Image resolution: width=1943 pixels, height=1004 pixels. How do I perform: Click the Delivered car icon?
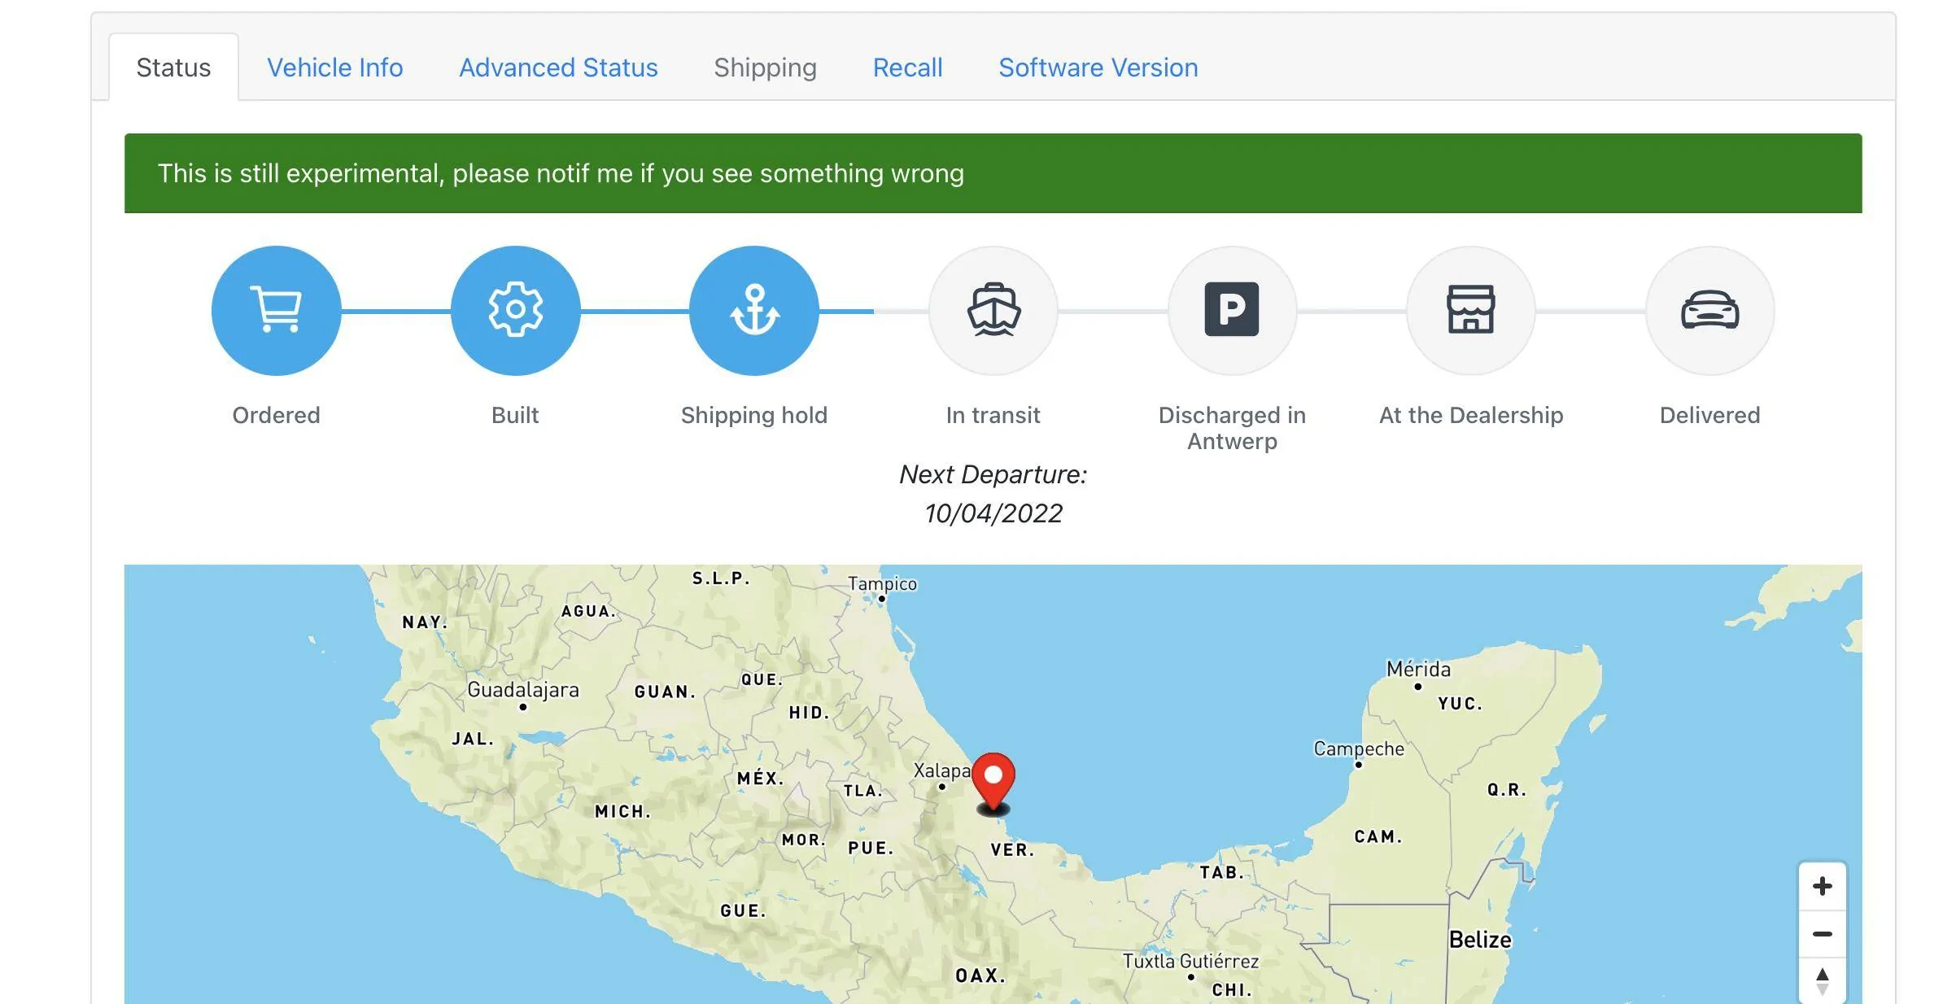(x=1710, y=311)
